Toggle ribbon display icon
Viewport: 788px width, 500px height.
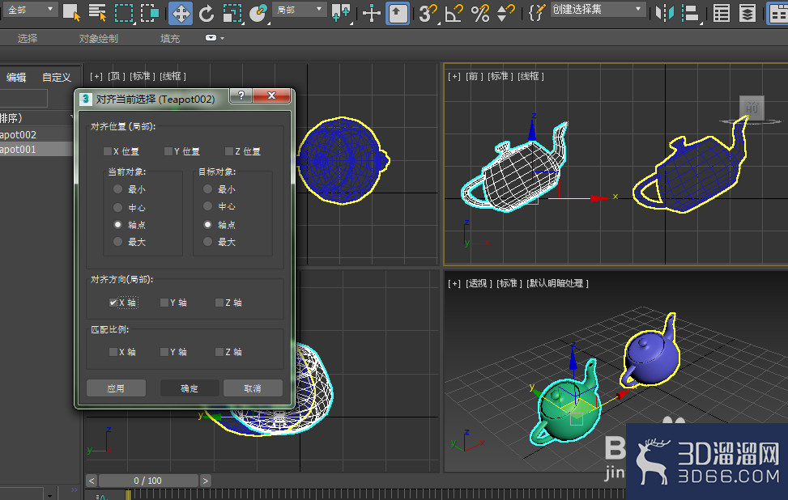point(777,13)
